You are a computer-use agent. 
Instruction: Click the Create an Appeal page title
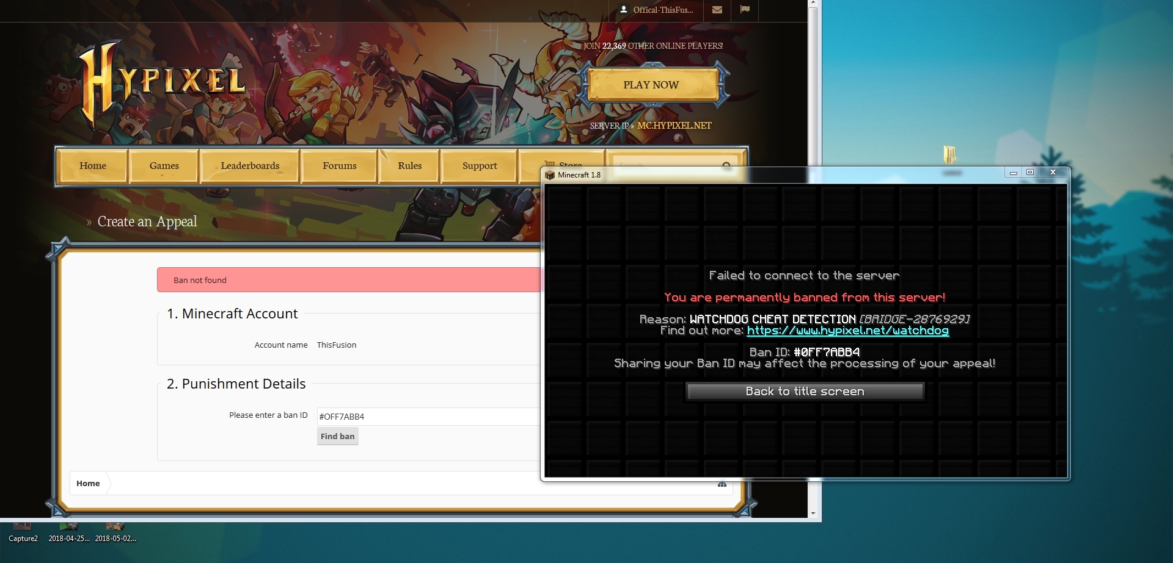147,221
